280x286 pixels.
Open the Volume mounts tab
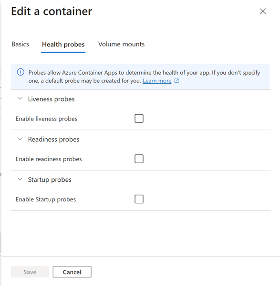click(x=121, y=44)
